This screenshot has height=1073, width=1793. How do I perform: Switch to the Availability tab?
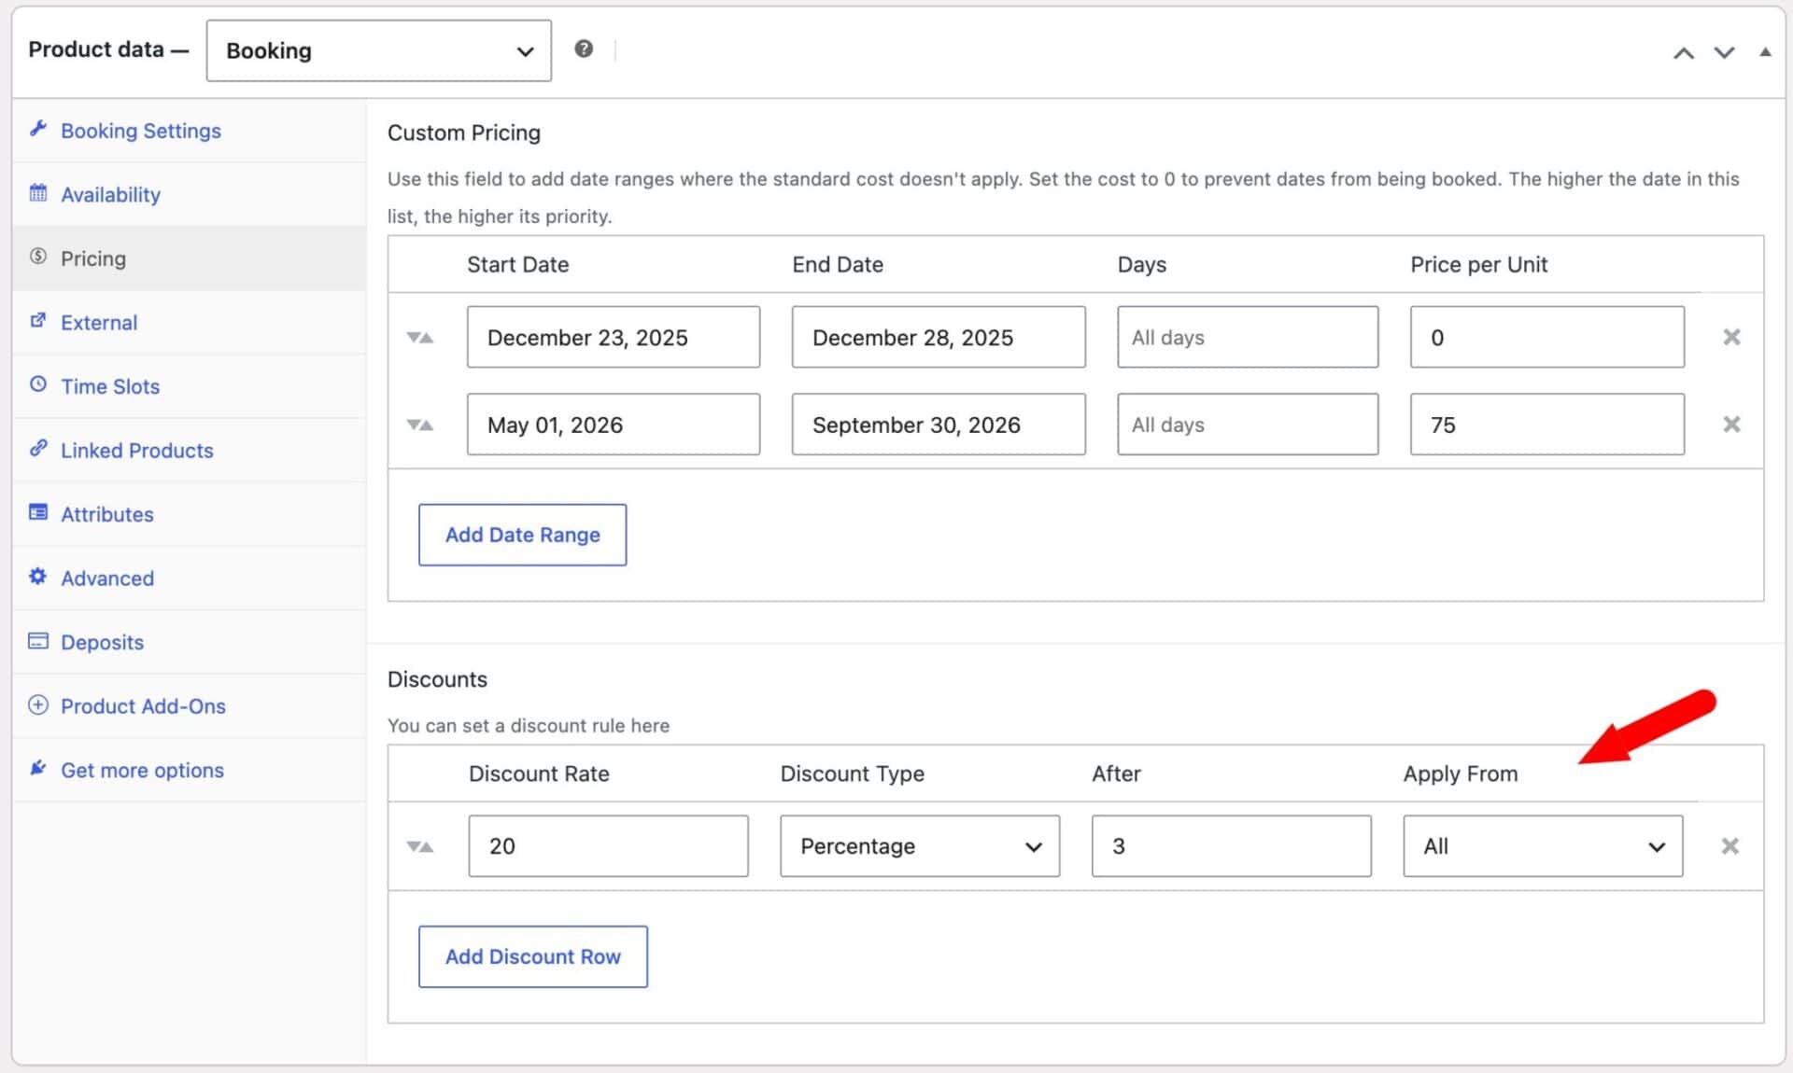pos(189,194)
